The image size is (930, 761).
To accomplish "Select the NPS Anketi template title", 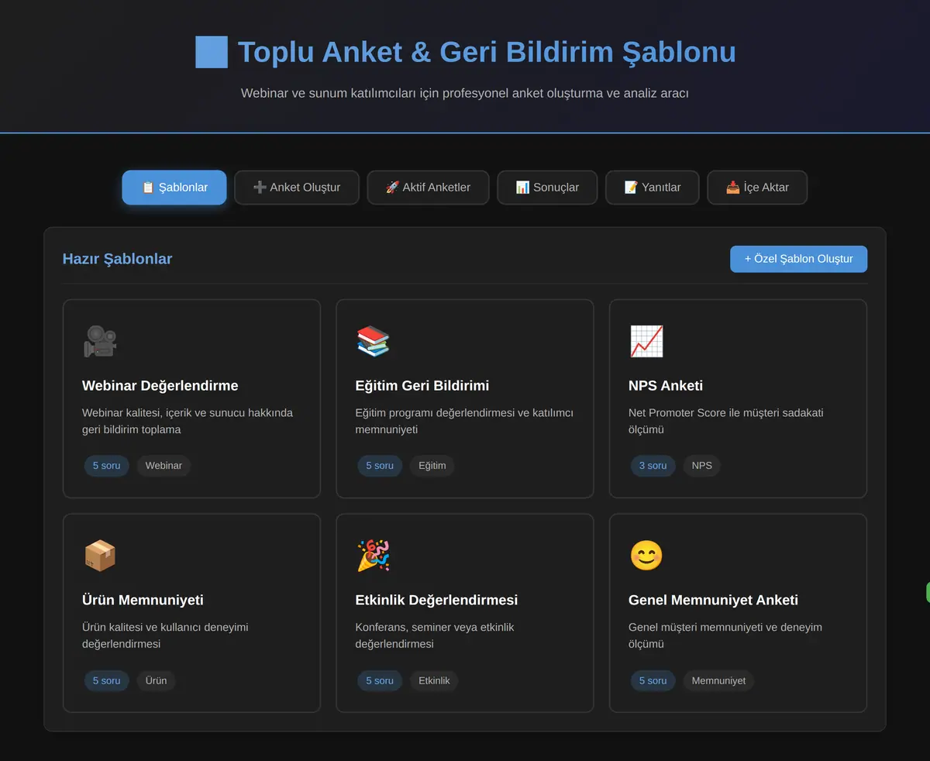I will click(666, 386).
